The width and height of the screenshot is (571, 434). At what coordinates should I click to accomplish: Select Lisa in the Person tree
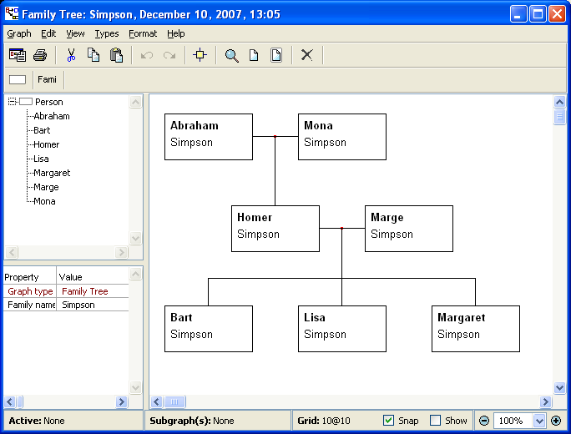point(41,159)
